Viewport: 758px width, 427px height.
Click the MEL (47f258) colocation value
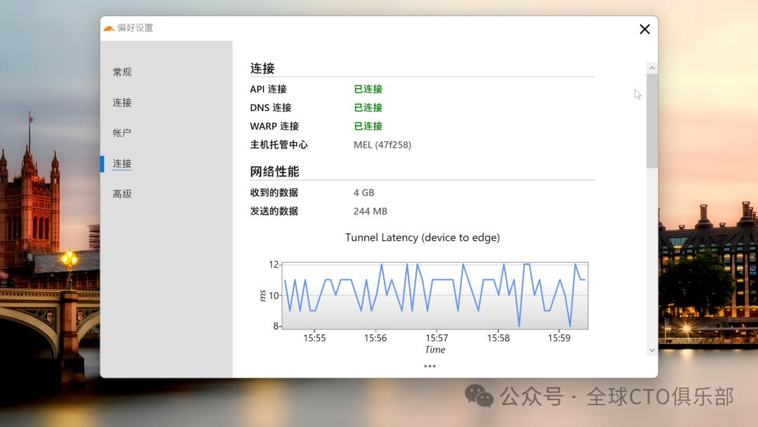(x=382, y=145)
